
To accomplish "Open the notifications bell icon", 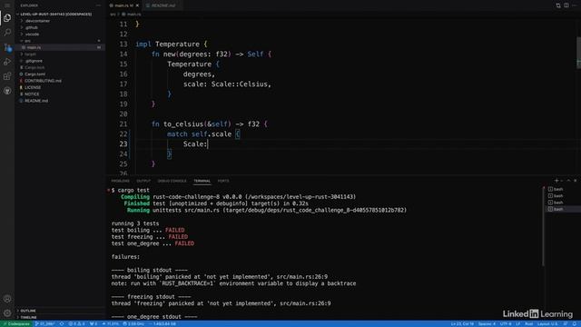I will point(575,323).
